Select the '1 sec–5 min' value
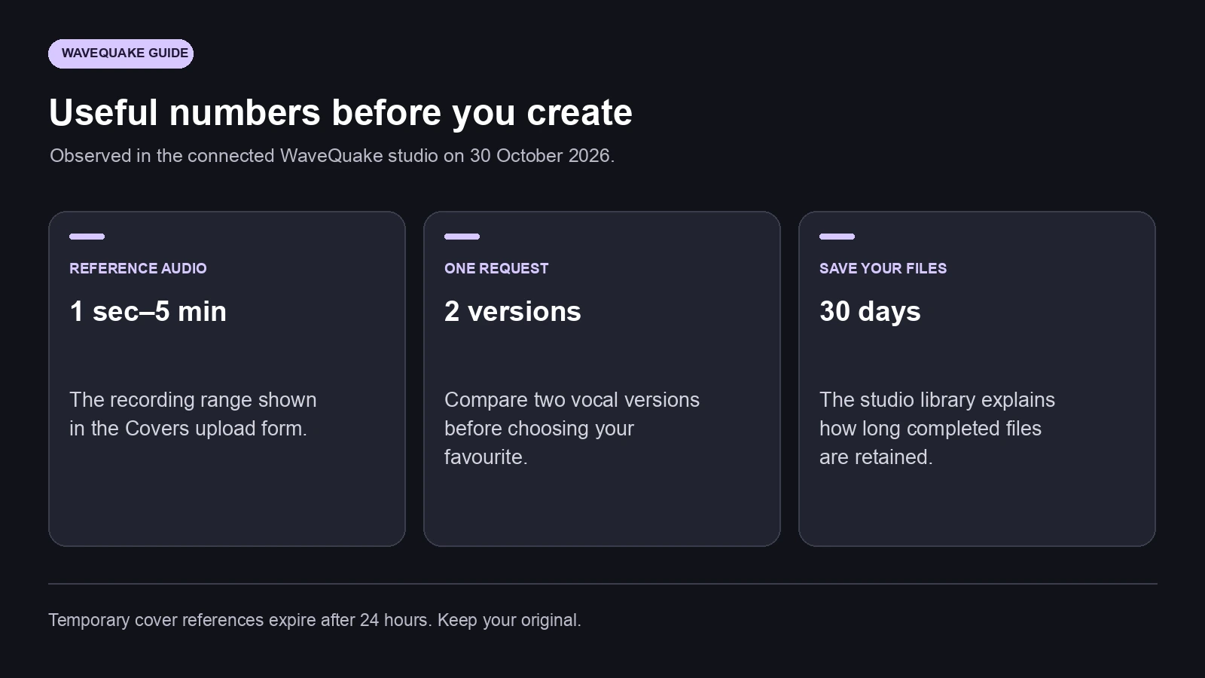The image size is (1205, 678). click(148, 311)
